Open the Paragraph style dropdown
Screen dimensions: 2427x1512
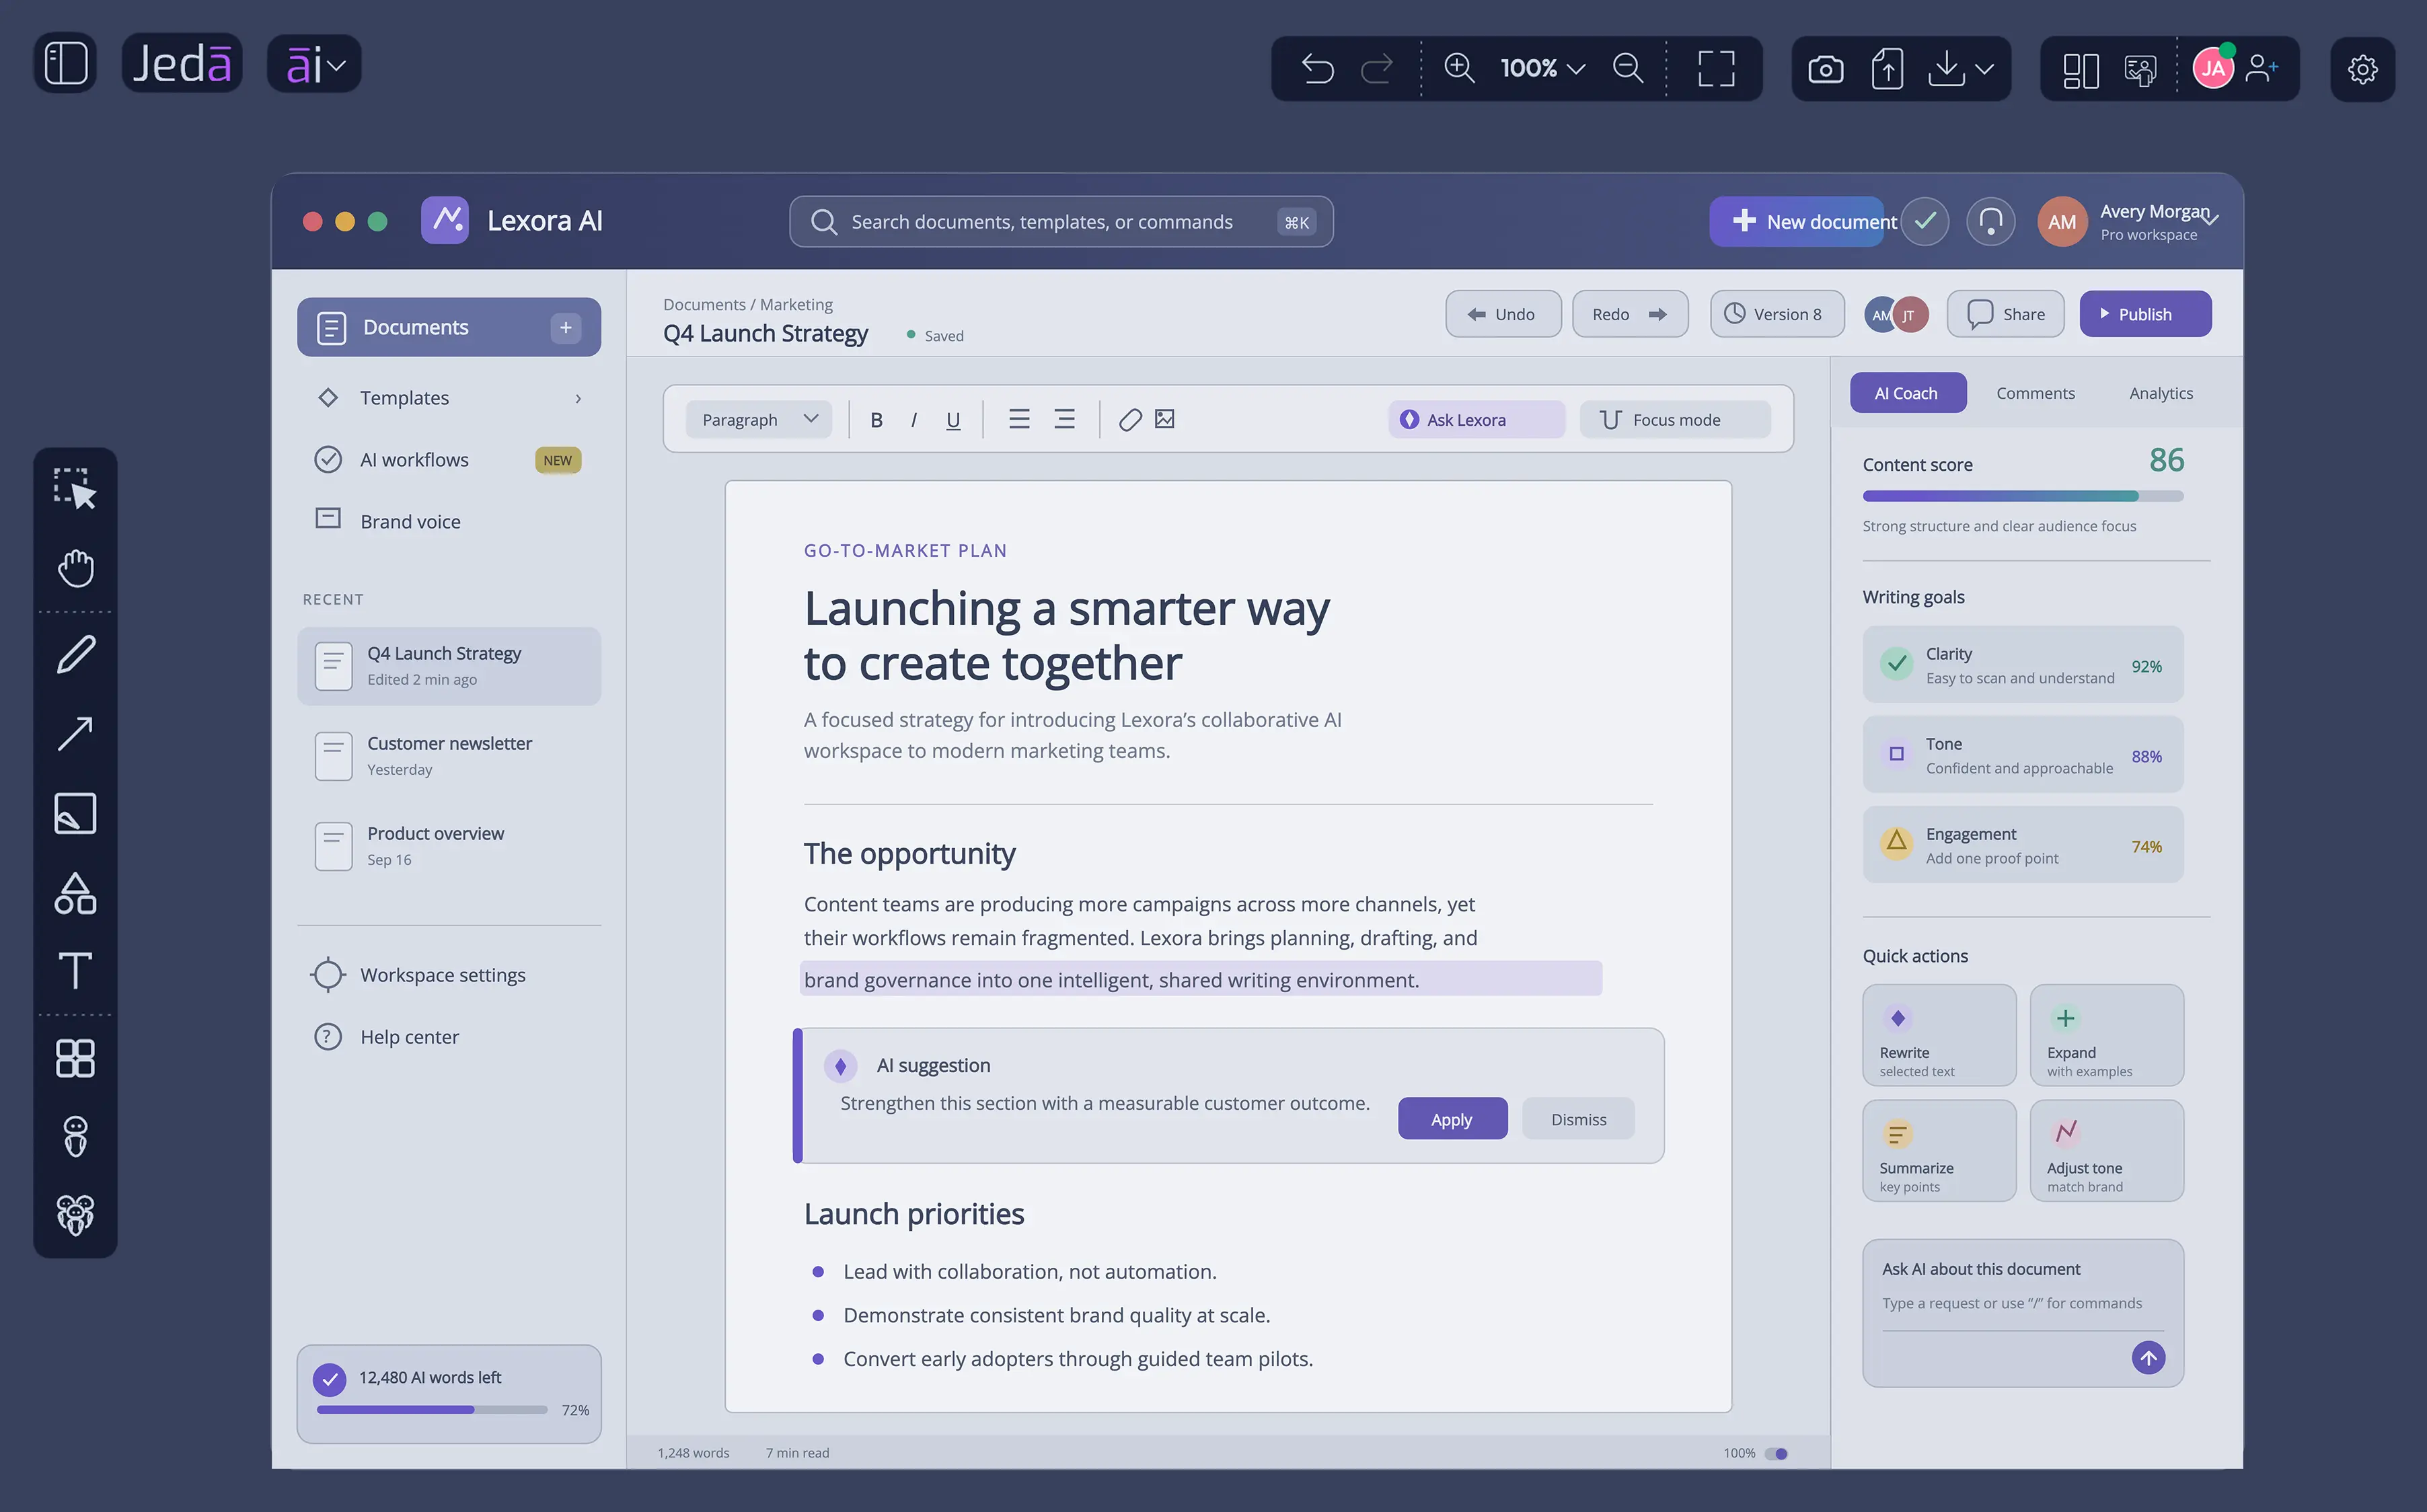pyautogui.click(x=759, y=420)
